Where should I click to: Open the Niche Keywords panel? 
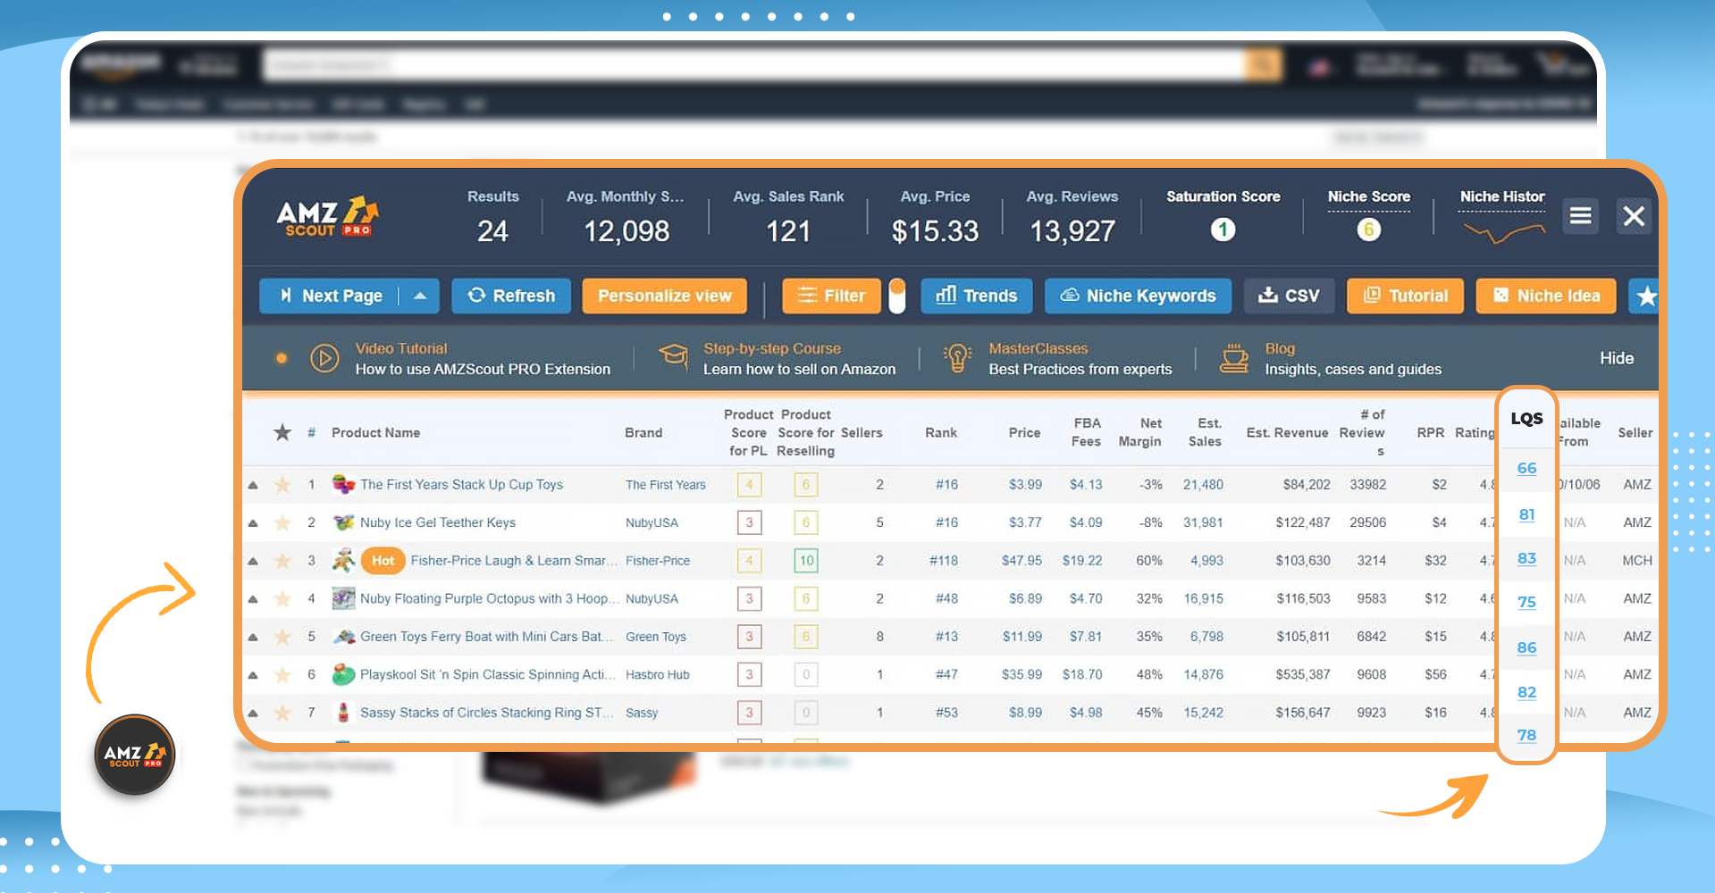pyautogui.click(x=1137, y=296)
